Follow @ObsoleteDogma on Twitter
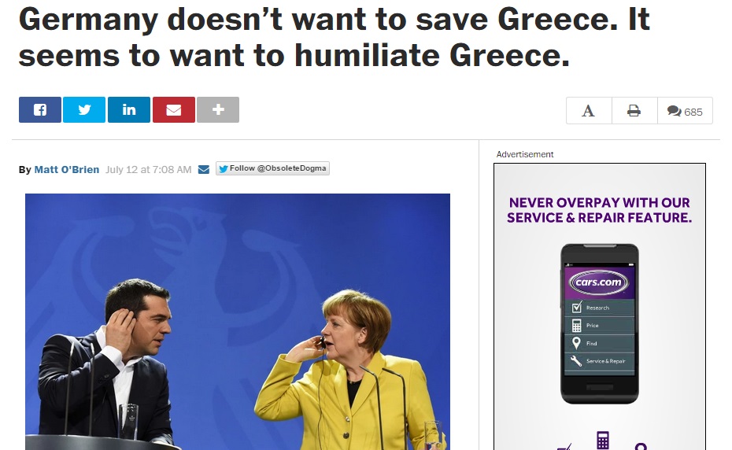The height and width of the screenshot is (450, 732). 272,168
